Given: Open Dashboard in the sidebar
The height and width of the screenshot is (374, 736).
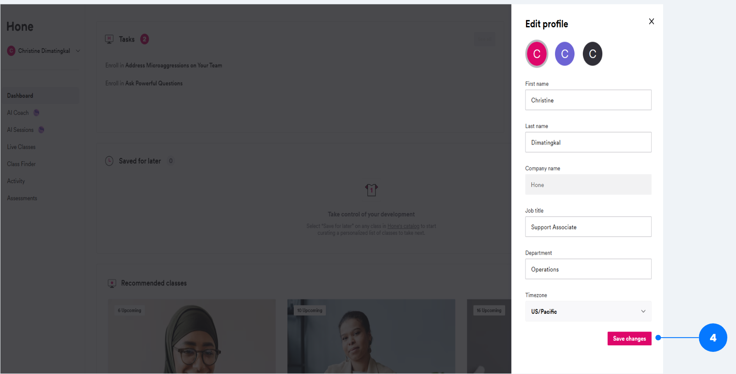Looking at the screenshot, I should 20,95.
